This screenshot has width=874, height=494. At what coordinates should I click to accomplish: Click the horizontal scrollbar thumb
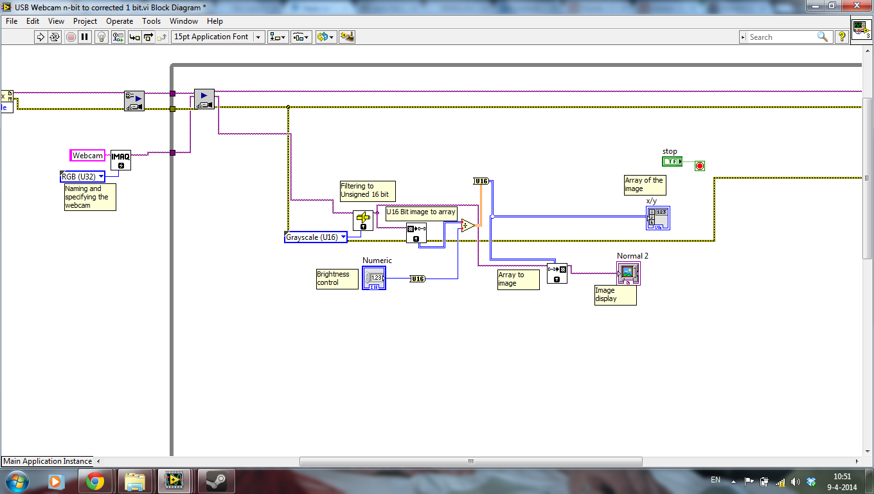point(470,461)
